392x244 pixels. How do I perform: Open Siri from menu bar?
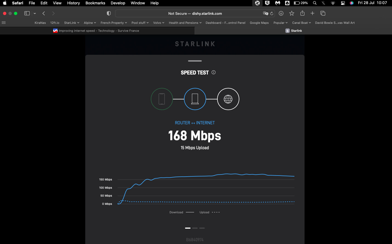(x=352, y=3)
